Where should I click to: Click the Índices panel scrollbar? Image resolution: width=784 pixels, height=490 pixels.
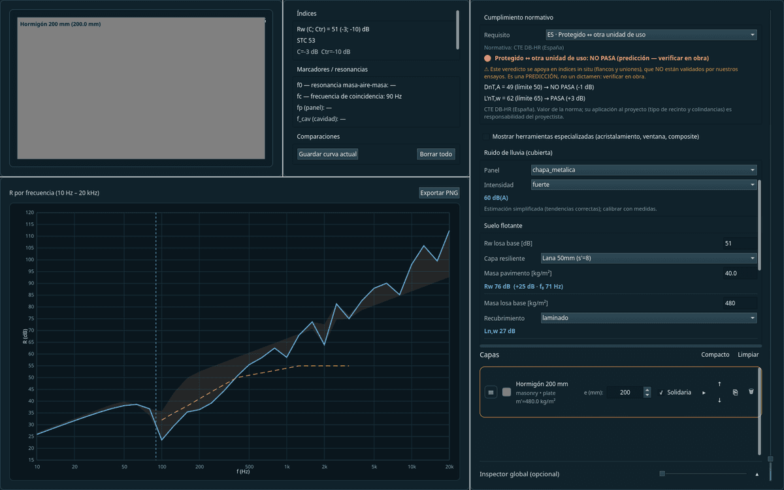[x=457, y=30]
